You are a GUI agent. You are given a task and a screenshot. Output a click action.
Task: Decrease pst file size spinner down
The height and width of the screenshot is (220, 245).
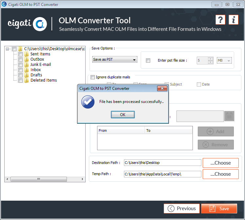click(x=211, y=62)
